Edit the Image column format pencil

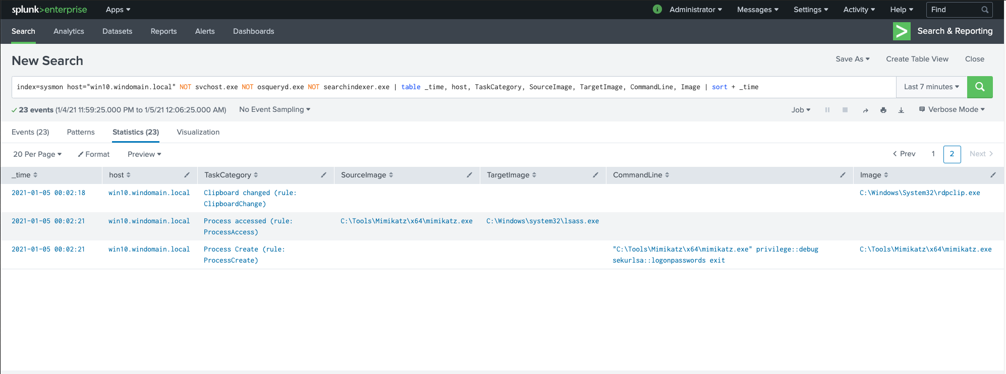tap(993, 175)
